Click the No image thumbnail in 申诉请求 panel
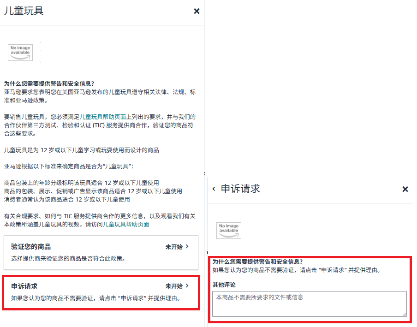This screenshot has height=327, width=417. point(229,231)
